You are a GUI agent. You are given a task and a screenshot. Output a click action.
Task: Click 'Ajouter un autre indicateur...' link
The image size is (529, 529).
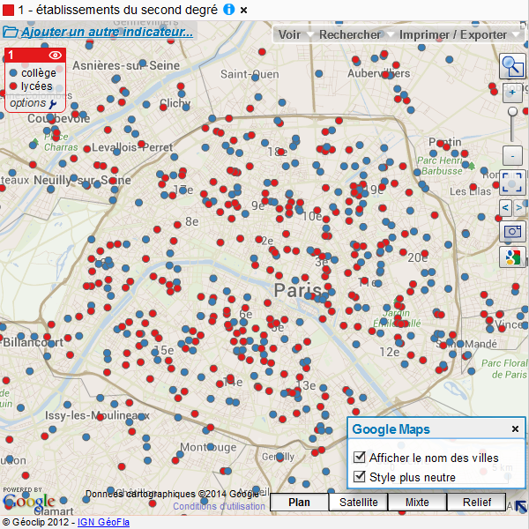[x=107, y=33]
